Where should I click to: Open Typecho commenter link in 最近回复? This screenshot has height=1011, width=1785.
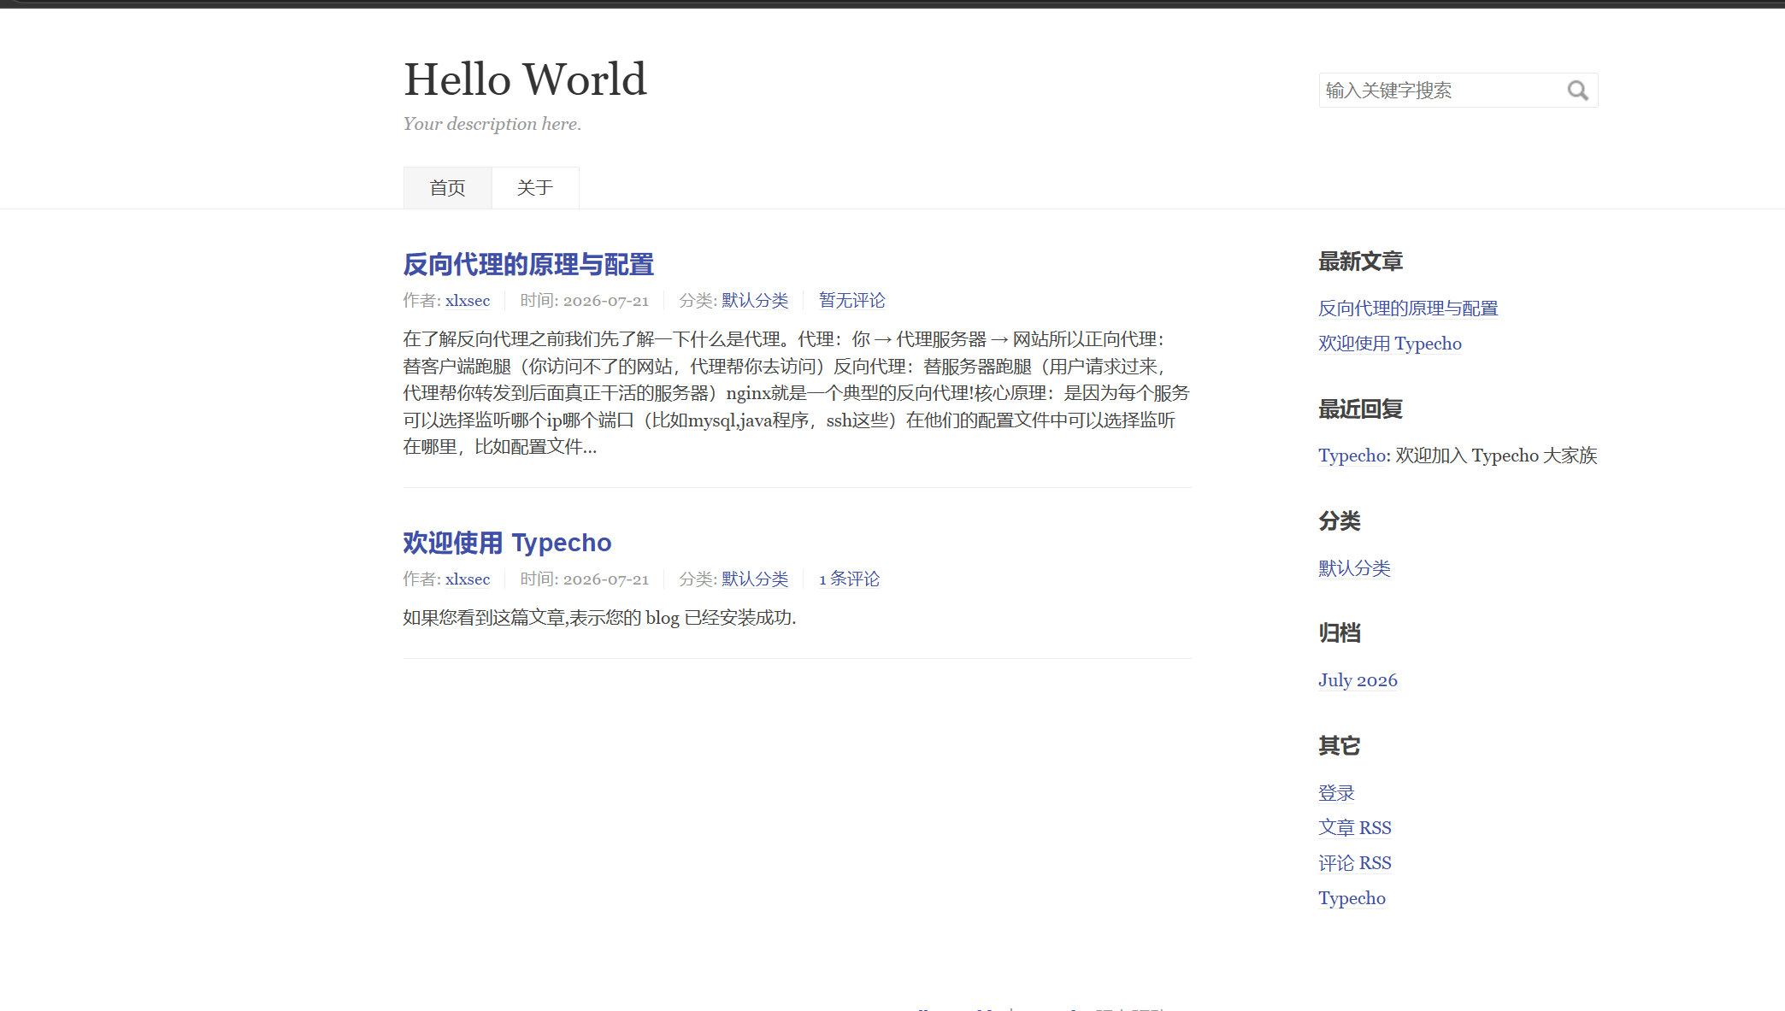[1352, 456]
